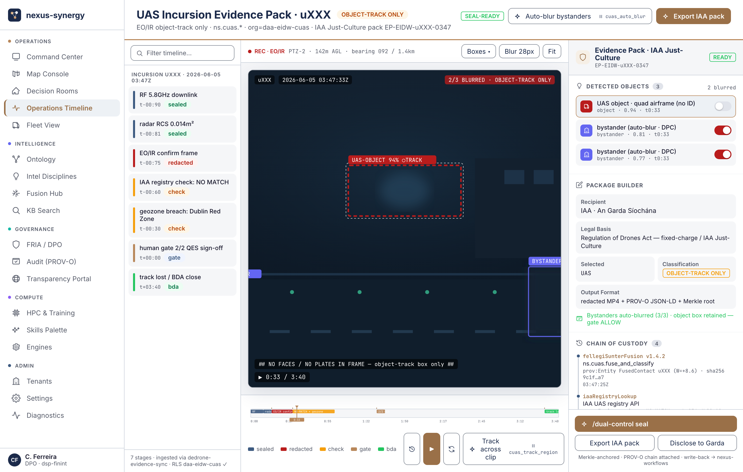Click the SEAL-READY status badge
743x472 pixels.
pyautogui.click(x=482, y=16)
